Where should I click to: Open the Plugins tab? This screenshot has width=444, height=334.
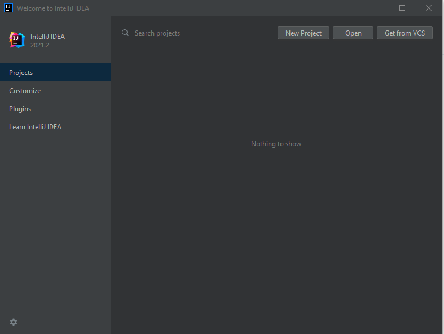pos(55,109)
